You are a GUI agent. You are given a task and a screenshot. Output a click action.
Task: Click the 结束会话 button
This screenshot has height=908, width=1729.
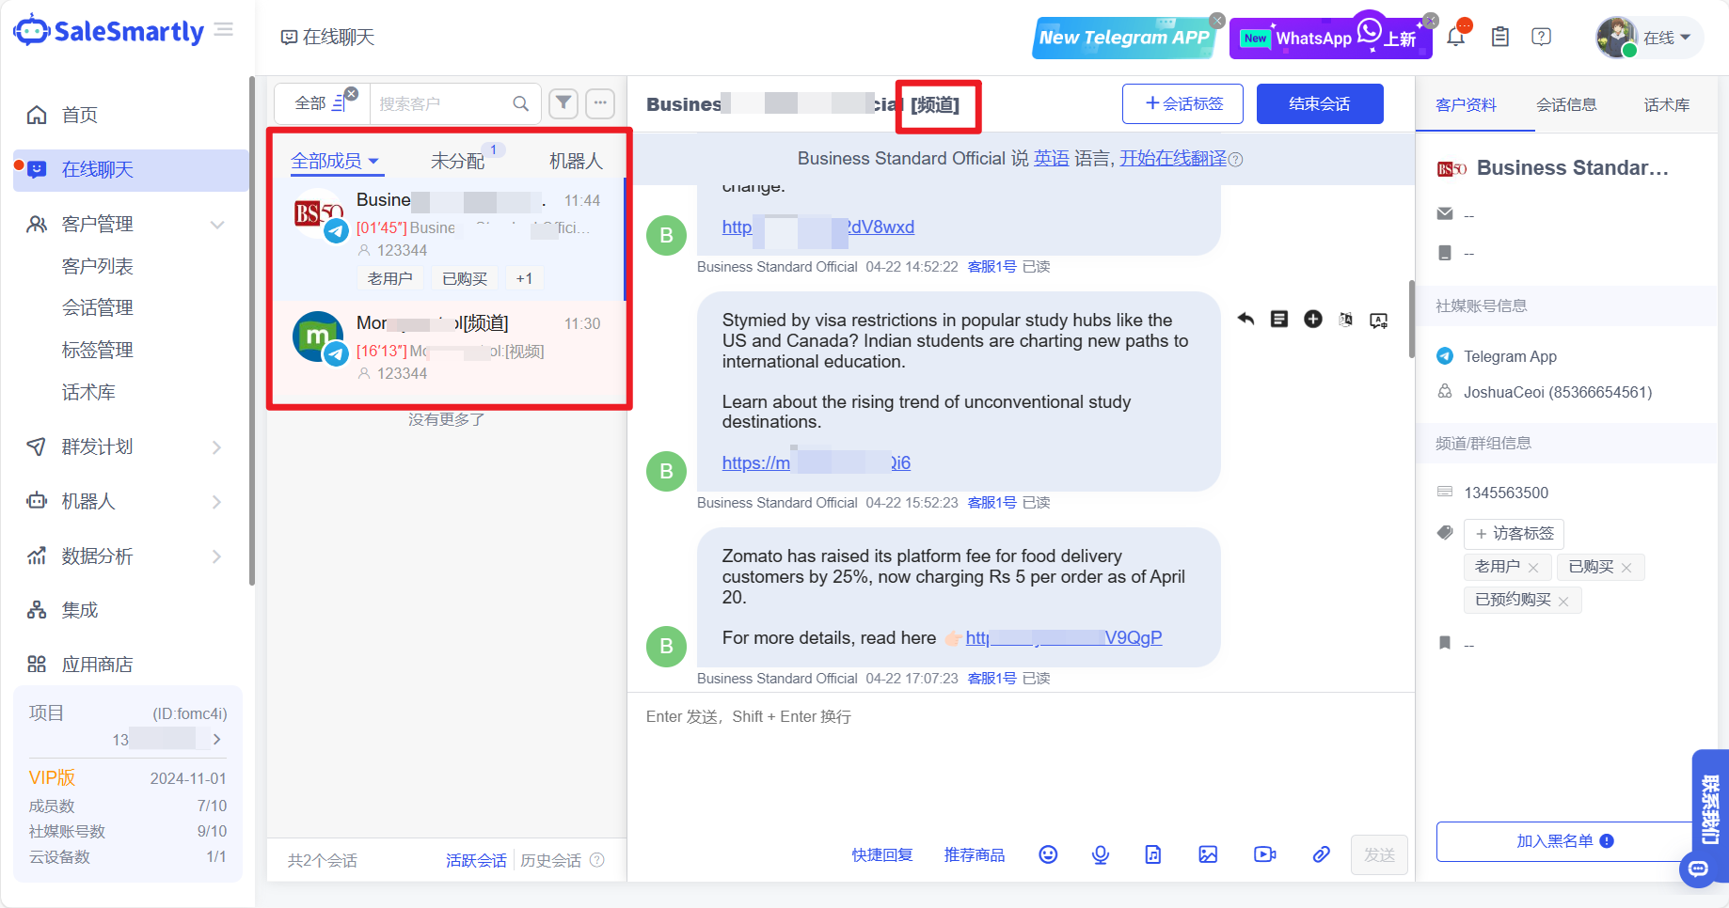pyautogui.click(x=1319, y=103)
